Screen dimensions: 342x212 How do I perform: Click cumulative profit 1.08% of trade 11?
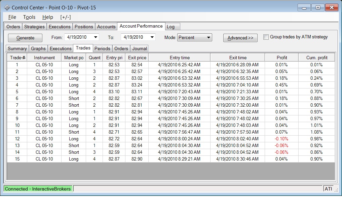pyautogui.click(x=316, y=132)
